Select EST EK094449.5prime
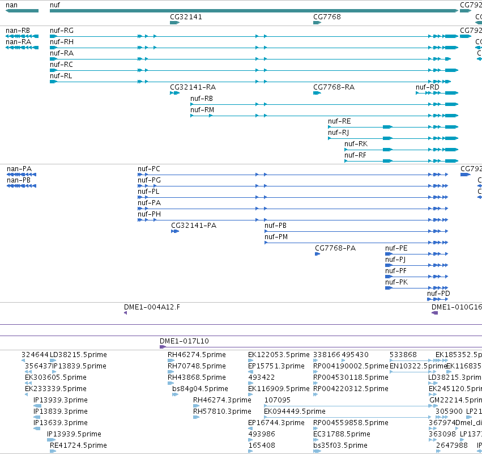This screenshot has height=454, width=482. coord(295,411)
